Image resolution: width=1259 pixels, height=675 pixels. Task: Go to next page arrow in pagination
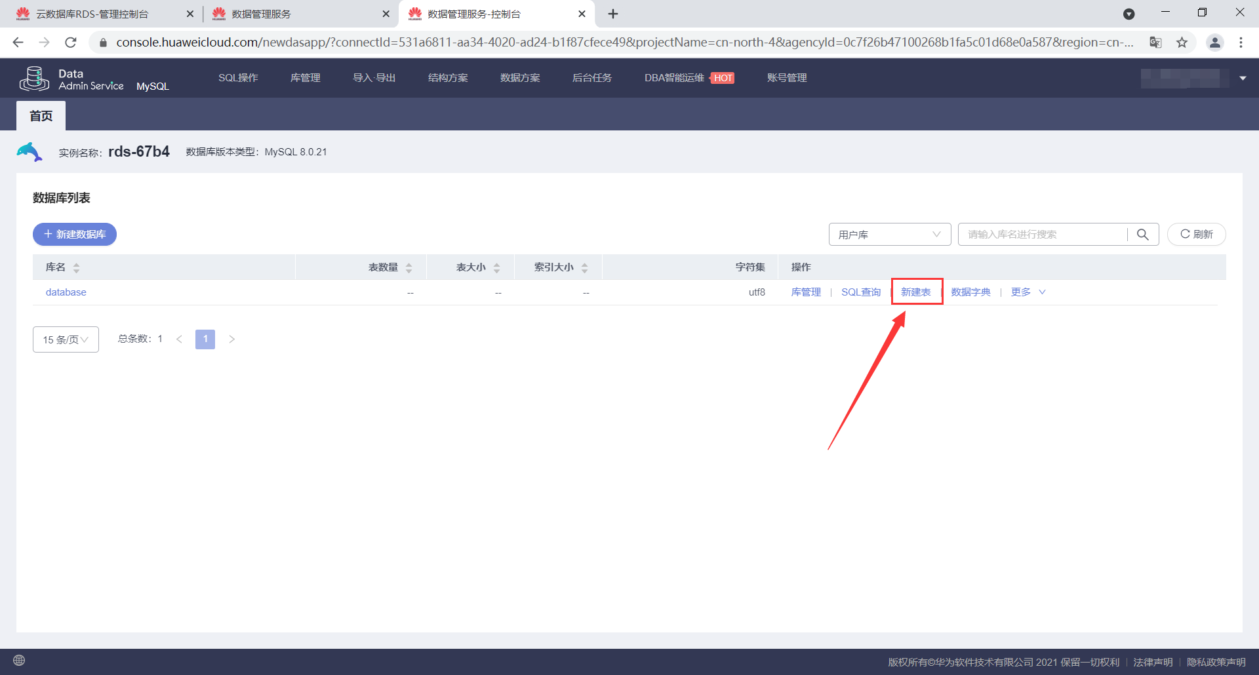(x=231, y=339)
